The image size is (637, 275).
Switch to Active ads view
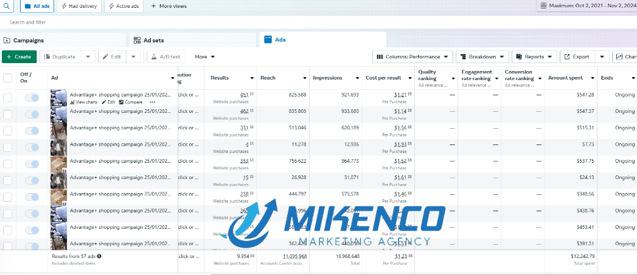[x=124, y=6]
